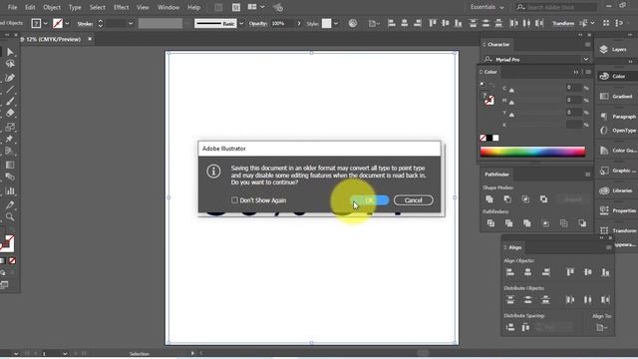Image resolution: width=638 pixels, height=359 pixels.
Task: Click the Stroke label link
Action: click(x=85, y=24)
